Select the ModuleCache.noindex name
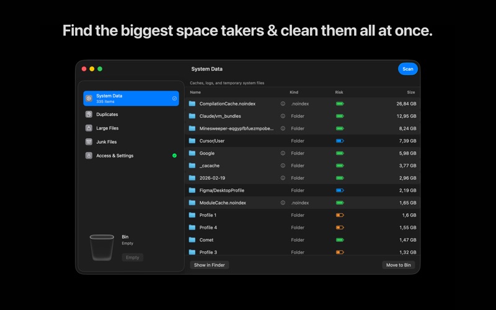 223,203
